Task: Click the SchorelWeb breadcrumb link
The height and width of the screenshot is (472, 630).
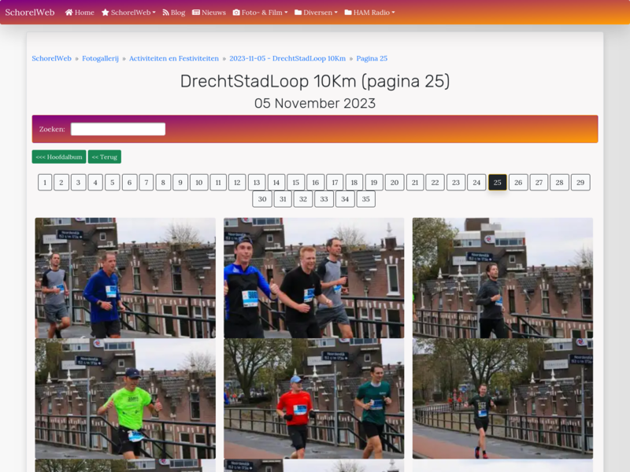Action: coord(51,58)
